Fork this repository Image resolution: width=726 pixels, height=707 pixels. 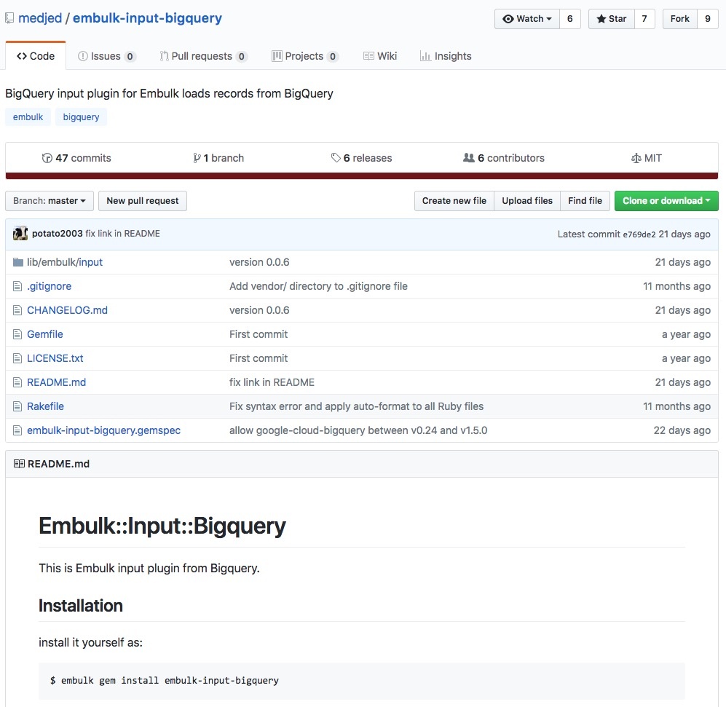coord(679,19)
